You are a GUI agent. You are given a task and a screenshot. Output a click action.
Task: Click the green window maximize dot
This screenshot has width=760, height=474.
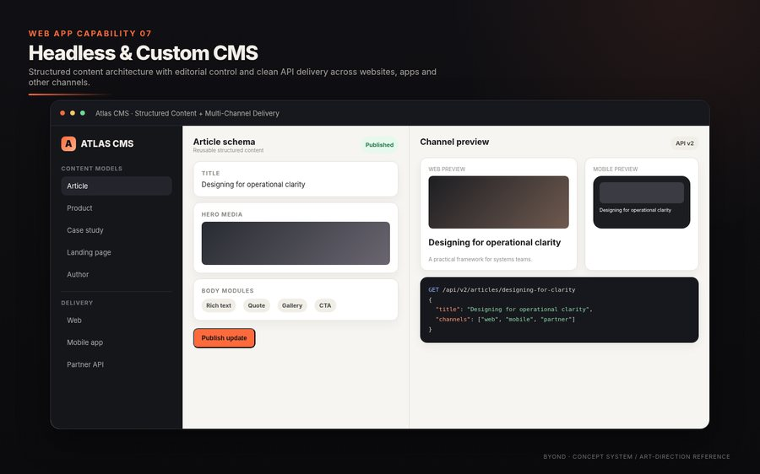coord(83,113)
